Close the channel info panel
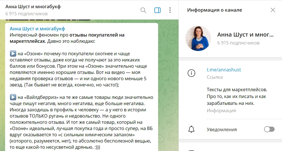 click(273, 10)
